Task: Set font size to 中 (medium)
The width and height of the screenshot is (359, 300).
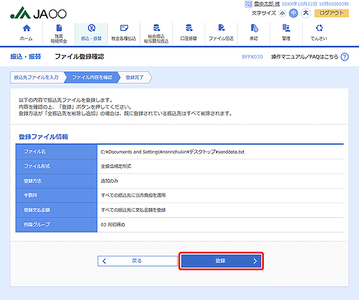Action: pyautogui.click(x=293, y=13)
